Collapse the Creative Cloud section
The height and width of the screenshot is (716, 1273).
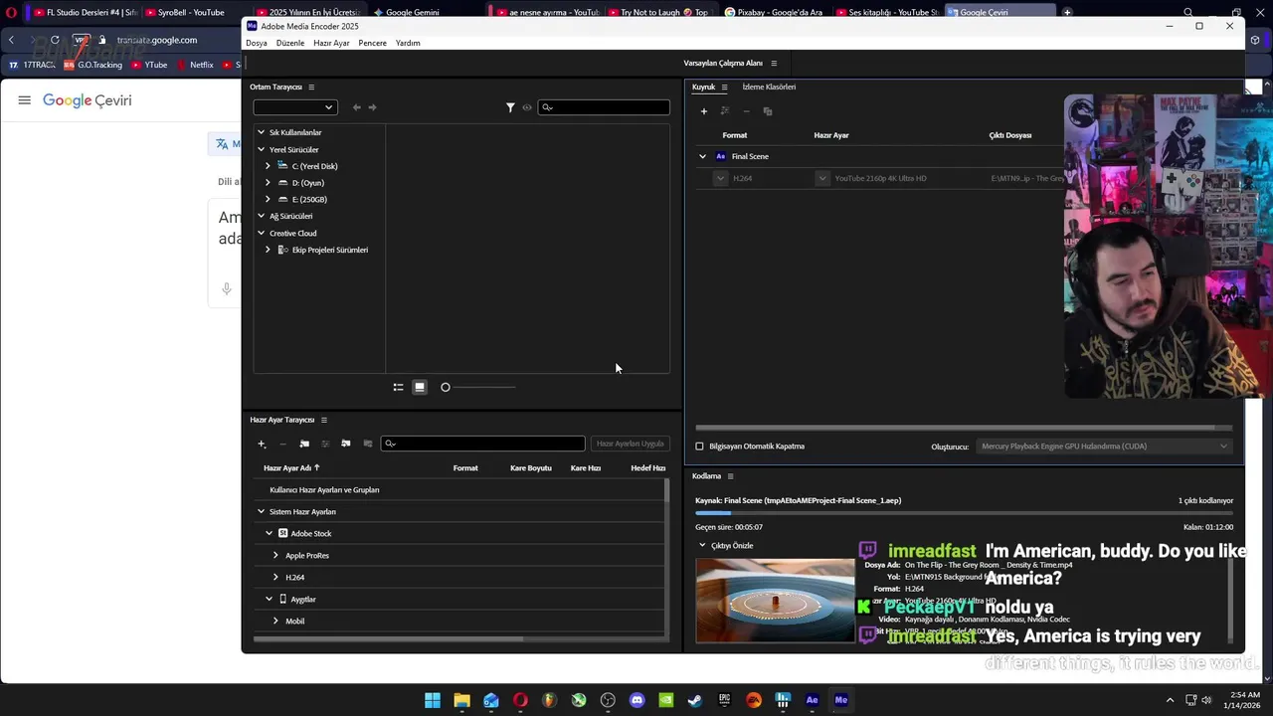[262, 233]
